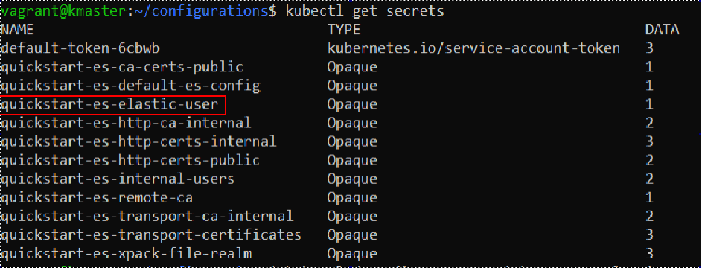The width and height of the screenshot is (702, 268).
Task: Click the vagrant@kmaster prompt text
Action: coord(64,10)
